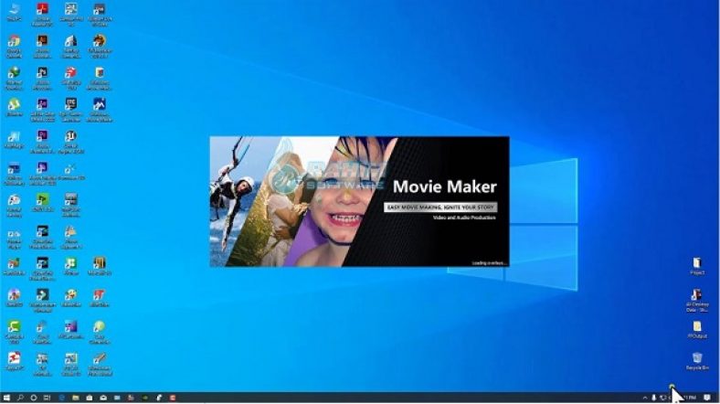Launch Microsoft Edge from the taskbar
Viewport: 720px width, 404px height.
coord(61,398)
